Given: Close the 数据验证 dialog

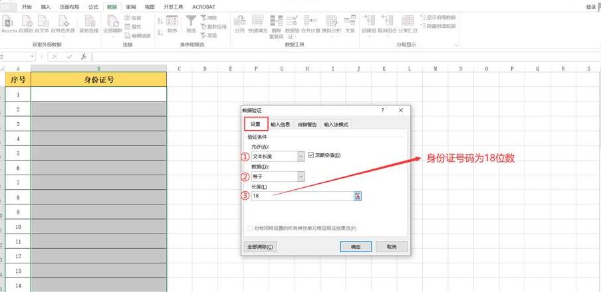Looking at the screenshot, I should 401,110.
